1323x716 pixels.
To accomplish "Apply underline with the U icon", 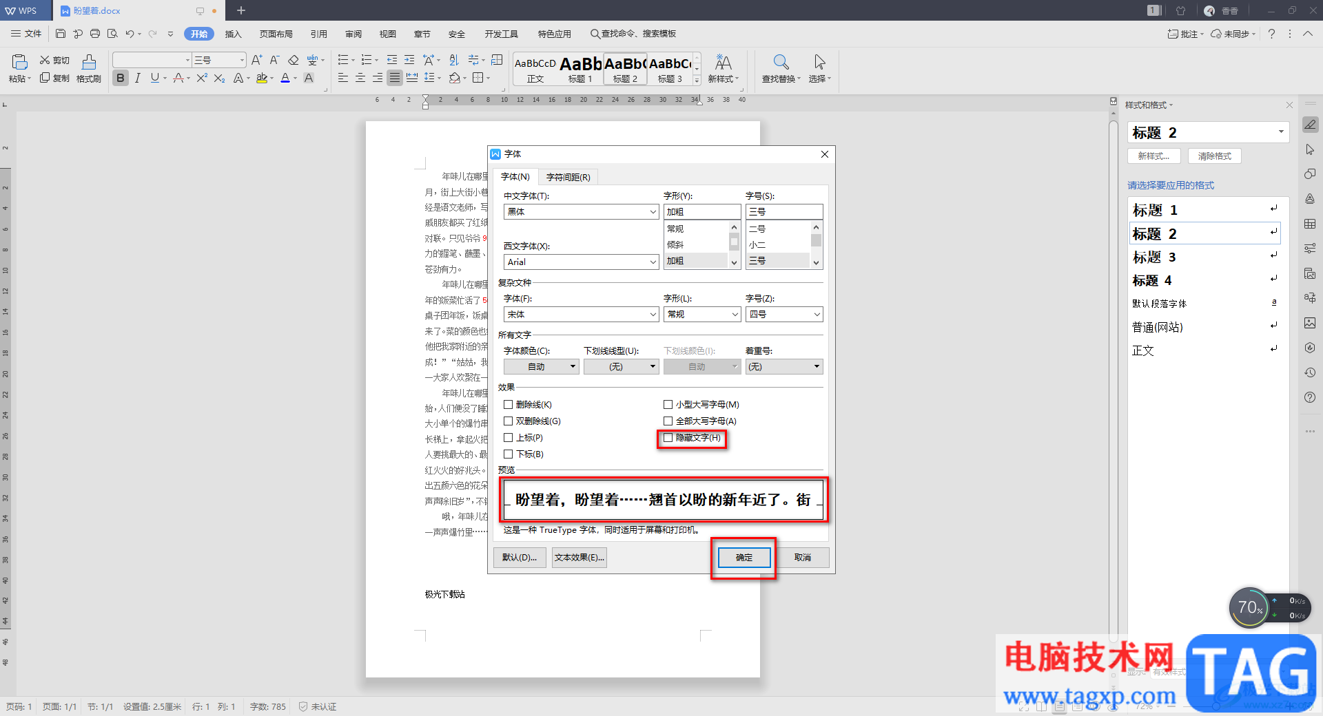I will point(155,78).
